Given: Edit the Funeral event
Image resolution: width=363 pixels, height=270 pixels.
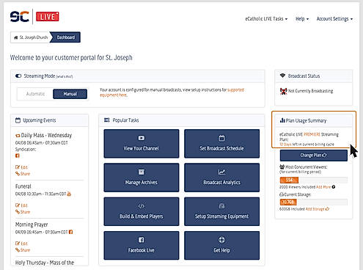Looking at the screenshot, I should click(x=21, y=205).
